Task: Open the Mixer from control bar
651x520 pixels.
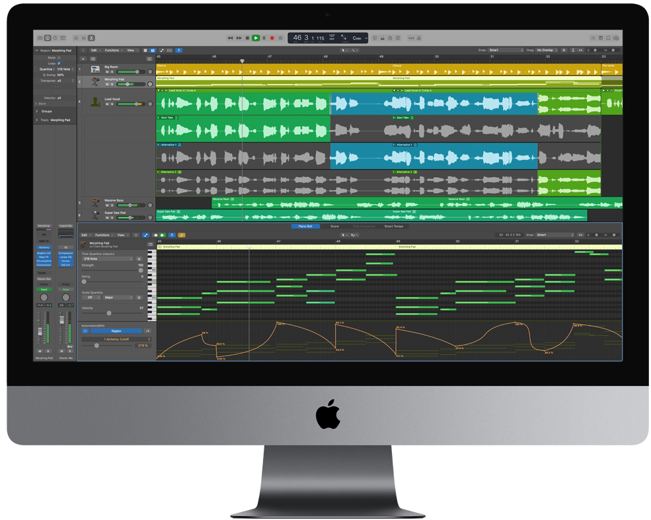Action: (x=83, y=38)
